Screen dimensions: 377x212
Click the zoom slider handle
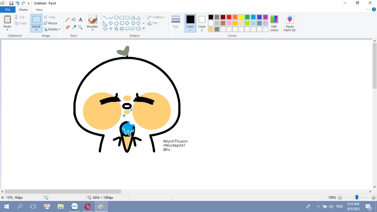[357, 198]
